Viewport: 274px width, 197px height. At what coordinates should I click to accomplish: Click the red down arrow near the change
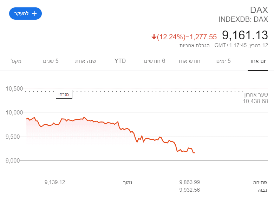pyautogui.click(x=154, y=37)
